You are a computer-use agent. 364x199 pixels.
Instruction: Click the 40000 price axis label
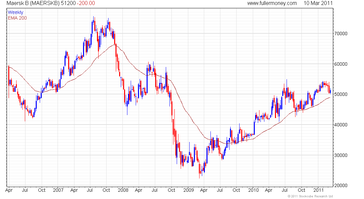(341, 125)
